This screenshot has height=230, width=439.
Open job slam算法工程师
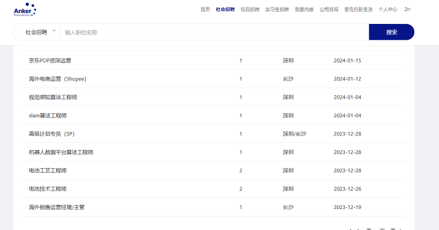pyautogui.click(x=47, y=116)
